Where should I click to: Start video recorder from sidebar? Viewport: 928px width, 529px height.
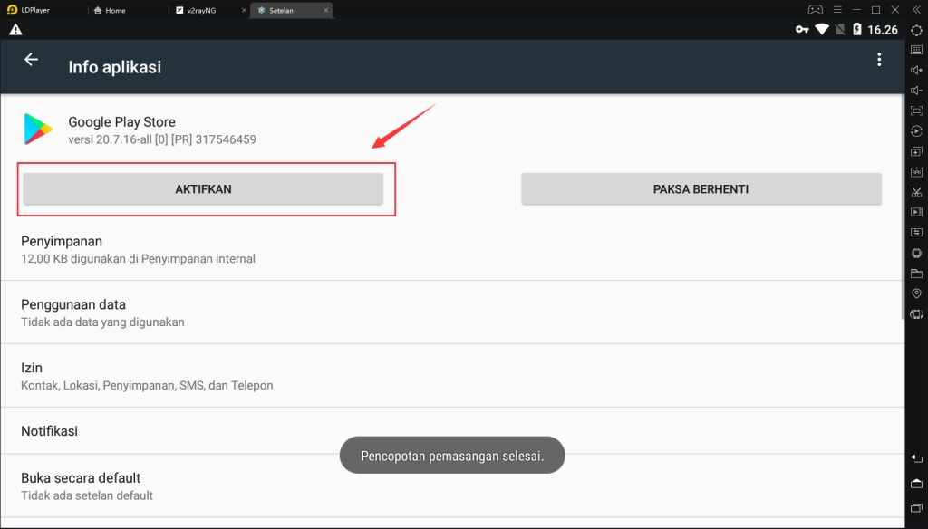[917, 212]
